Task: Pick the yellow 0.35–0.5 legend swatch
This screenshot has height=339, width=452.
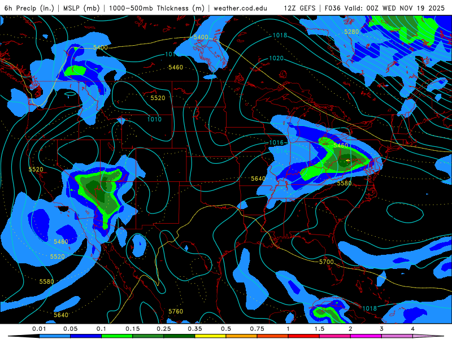Action: [x=210, y=336]
